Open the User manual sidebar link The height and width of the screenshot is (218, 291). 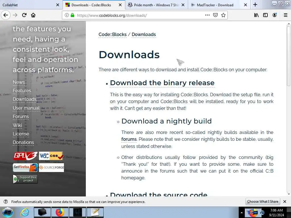26,108
